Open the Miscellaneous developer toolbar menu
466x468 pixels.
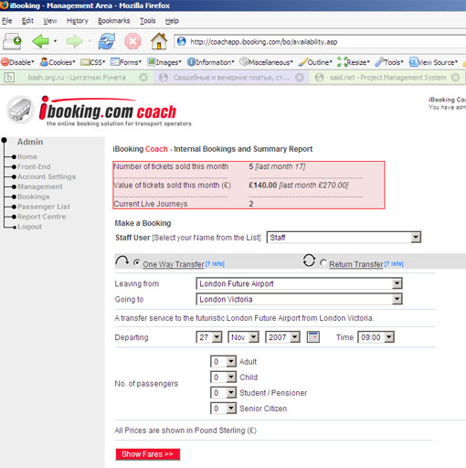[267, 62]
